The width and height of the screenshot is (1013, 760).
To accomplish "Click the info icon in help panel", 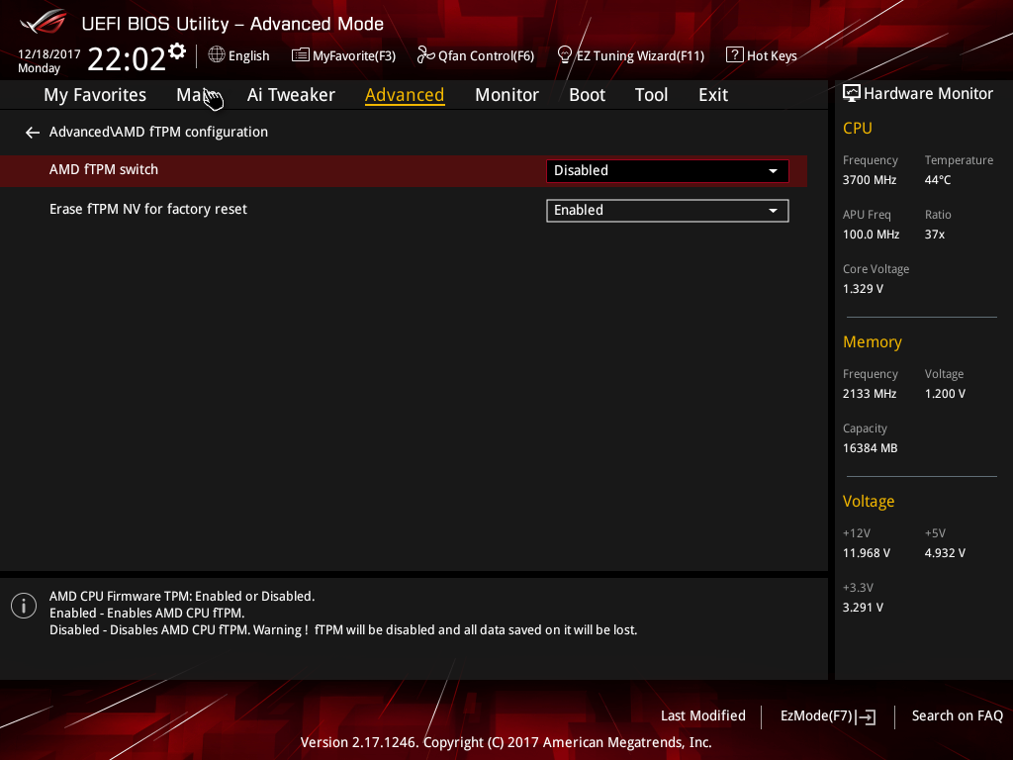I will pyautogui.click(x=24, y=606).
